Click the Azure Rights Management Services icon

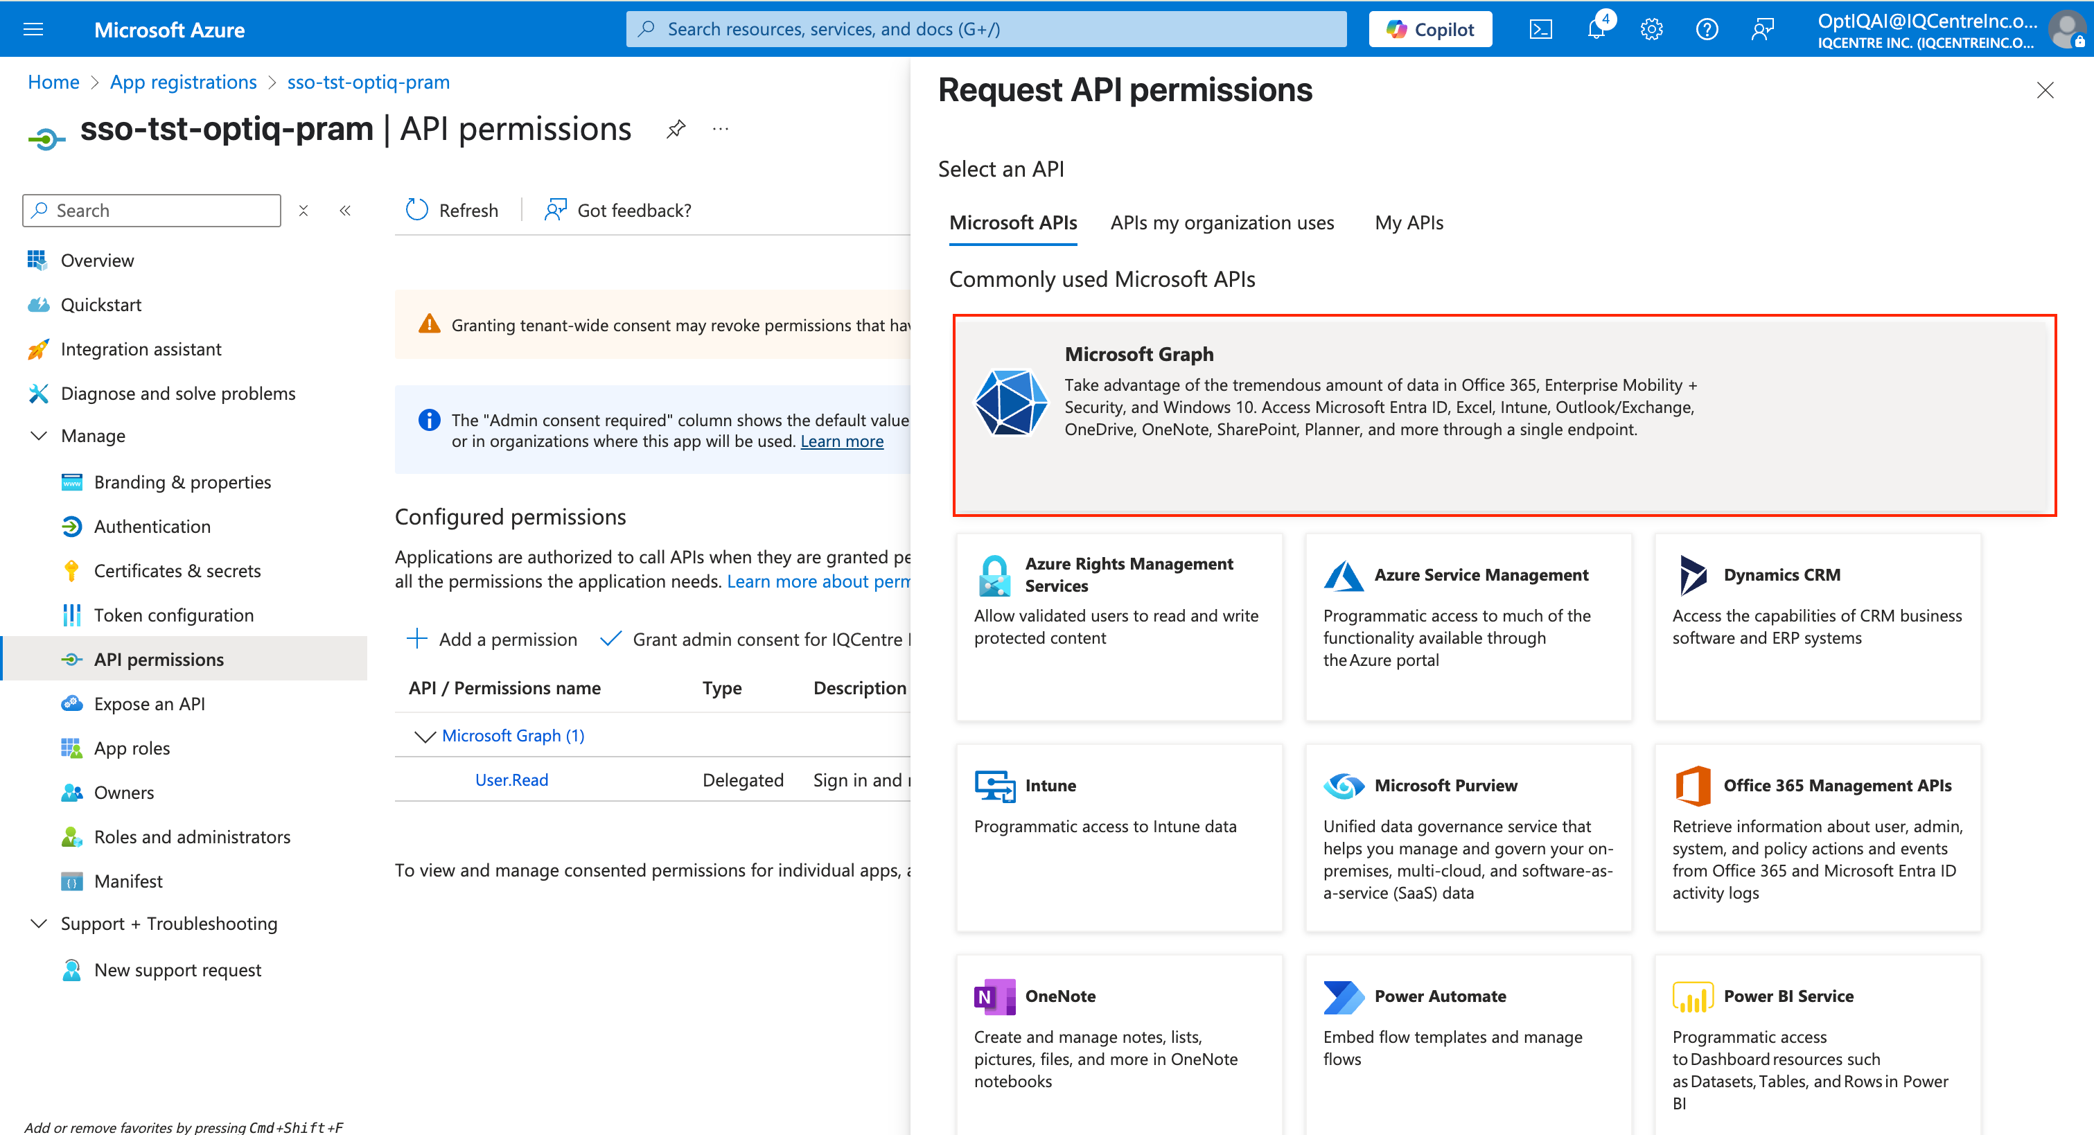[x=994, y=575]
